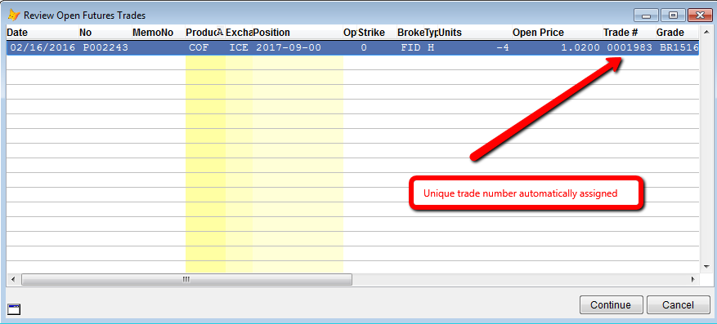The width and height of the screenshot is (717, 324).
Task: Select the trade number 0001983 cell
Action: coord(630,47)
